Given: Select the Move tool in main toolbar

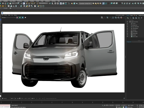Looking at the screenshot, I should (3, 3).
